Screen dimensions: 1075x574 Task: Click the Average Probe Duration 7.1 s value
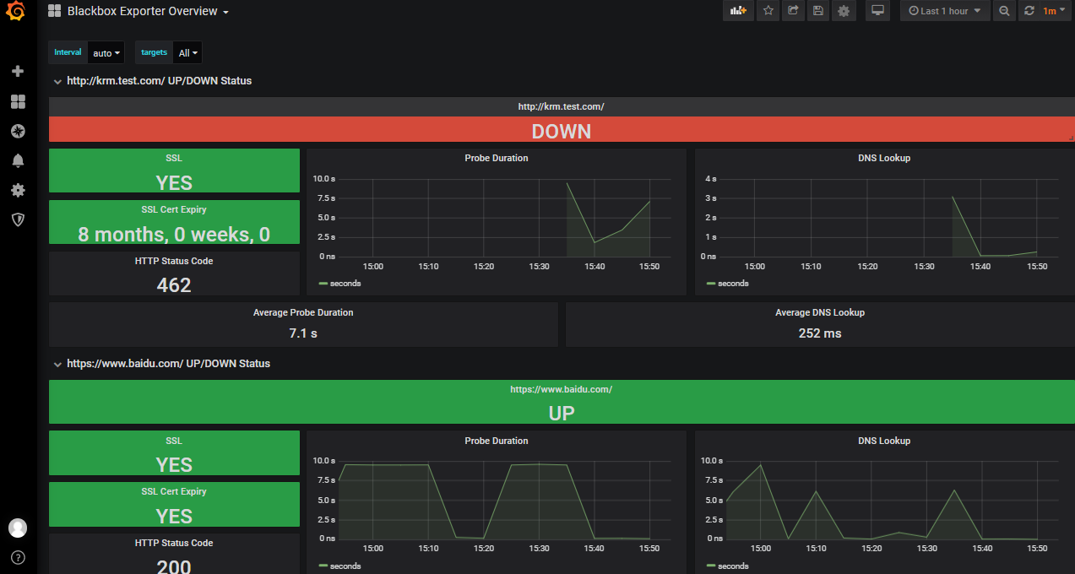tap(303, 333)
